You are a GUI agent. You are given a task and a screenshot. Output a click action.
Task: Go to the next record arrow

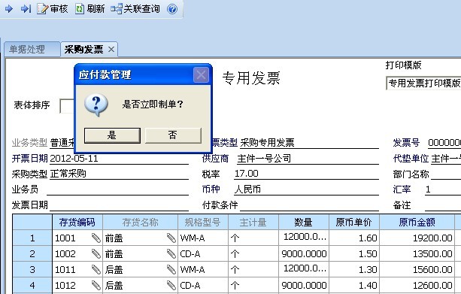pos(9,9)
